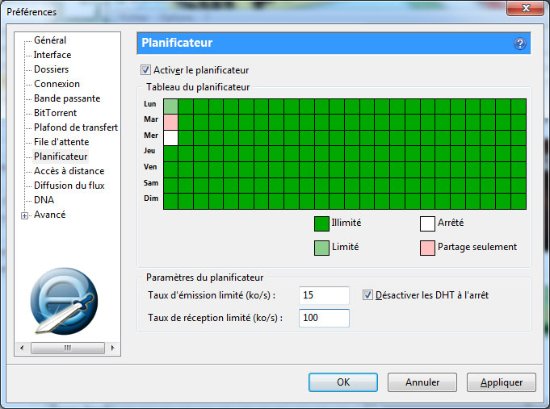Click the light green Lun first-hour cell

click(171, 106)
